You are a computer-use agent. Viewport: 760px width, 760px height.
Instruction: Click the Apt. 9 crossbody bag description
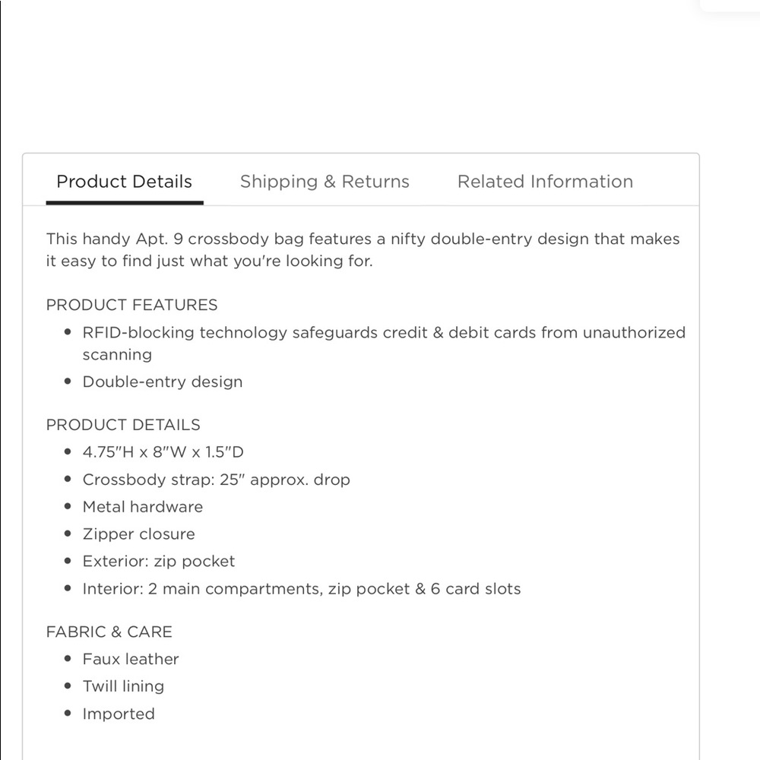click(x=363, y=250)
